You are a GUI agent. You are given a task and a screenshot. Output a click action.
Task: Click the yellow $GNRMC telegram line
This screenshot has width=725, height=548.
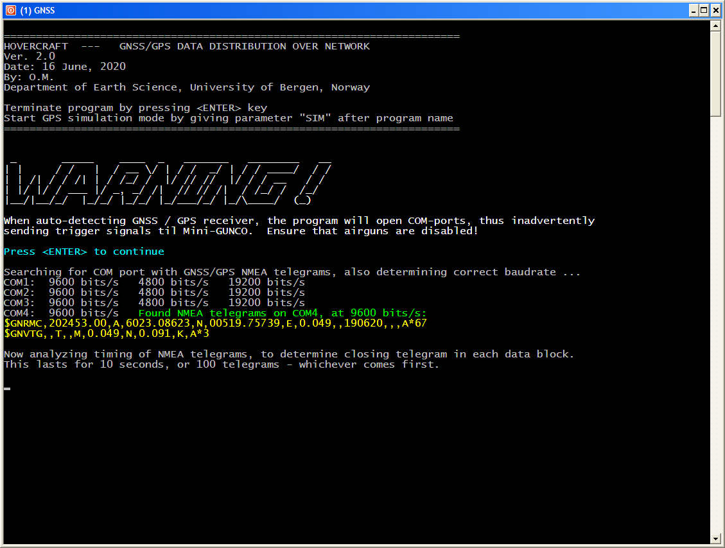[215, 323]
